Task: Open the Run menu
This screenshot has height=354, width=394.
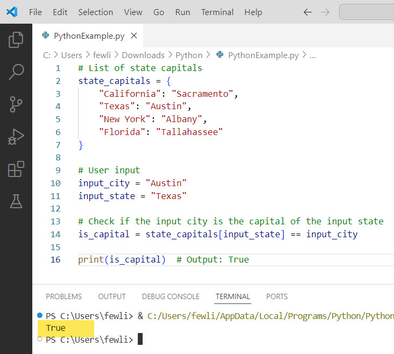Action: coord(182,12)
